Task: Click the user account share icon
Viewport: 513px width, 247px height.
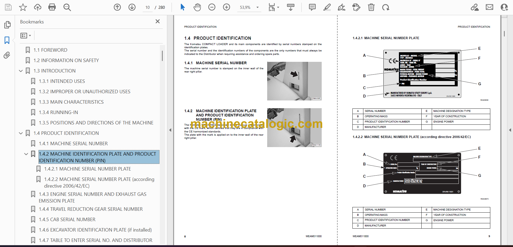Action: tap(504, 7)
